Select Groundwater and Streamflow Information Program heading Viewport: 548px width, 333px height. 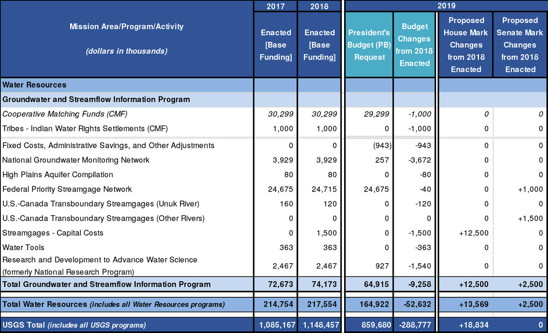[x=96, y=99]
